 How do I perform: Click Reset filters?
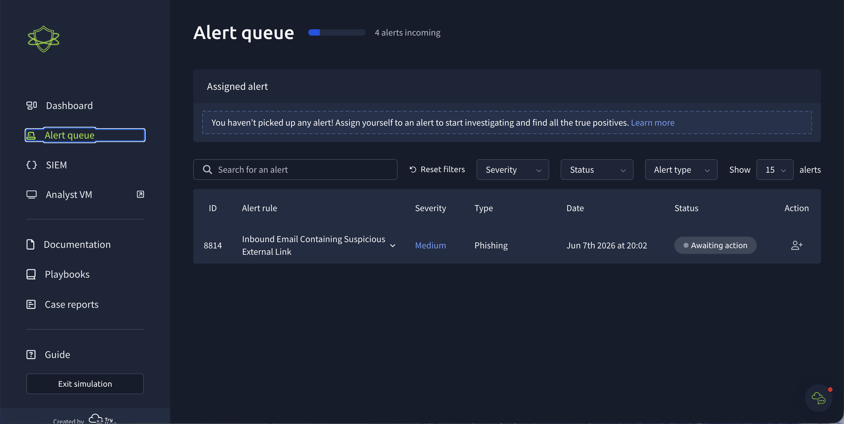pos(437,169)
